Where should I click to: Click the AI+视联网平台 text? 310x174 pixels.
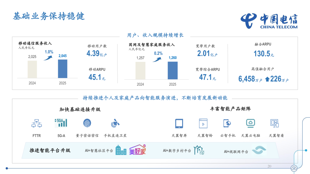(x=236, y=152)
